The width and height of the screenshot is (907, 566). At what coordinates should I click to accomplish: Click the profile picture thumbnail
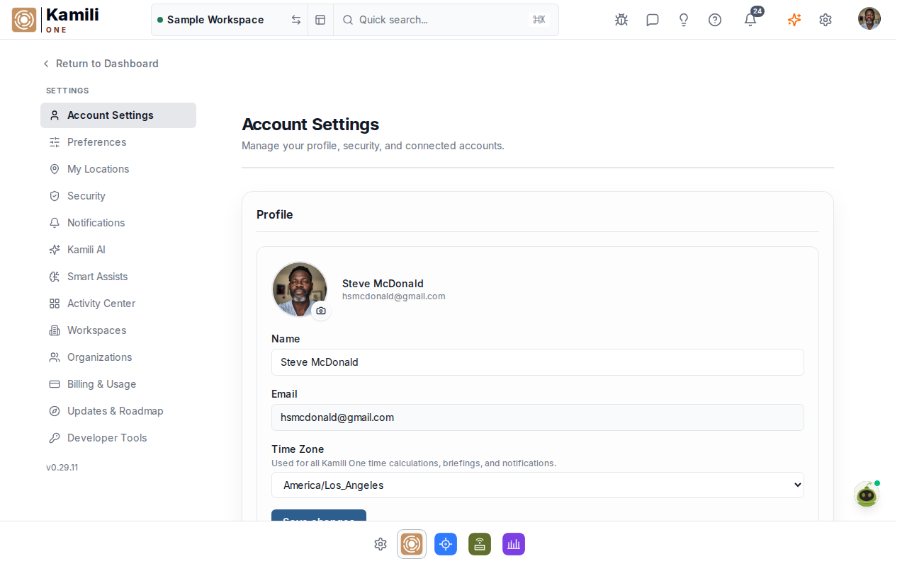click(300, 289)
